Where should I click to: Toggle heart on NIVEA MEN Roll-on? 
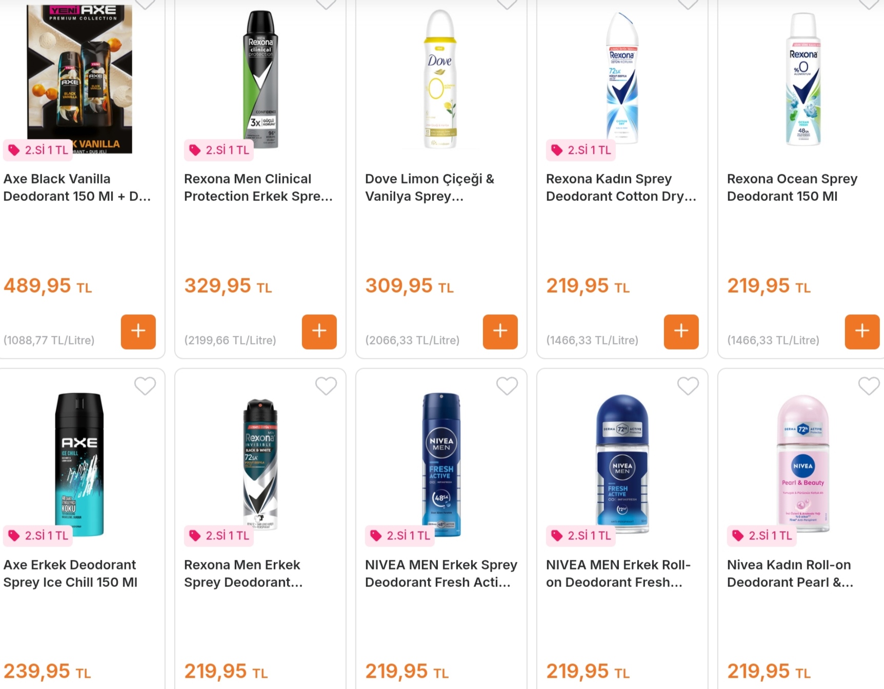click(688, 386)
